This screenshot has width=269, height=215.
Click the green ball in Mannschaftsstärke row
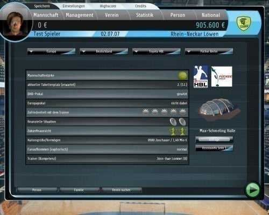point(182,75)
